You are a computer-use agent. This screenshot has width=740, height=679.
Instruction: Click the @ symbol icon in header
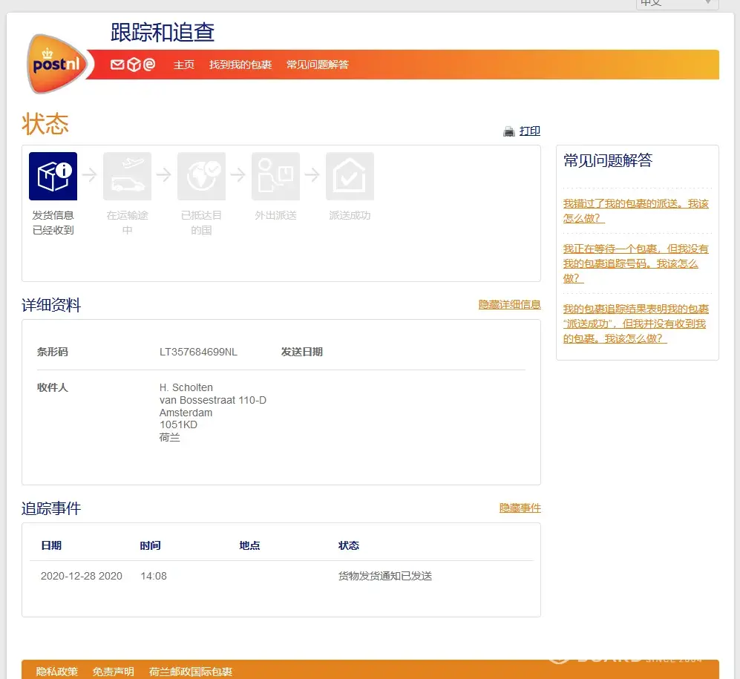coord(149,65)
